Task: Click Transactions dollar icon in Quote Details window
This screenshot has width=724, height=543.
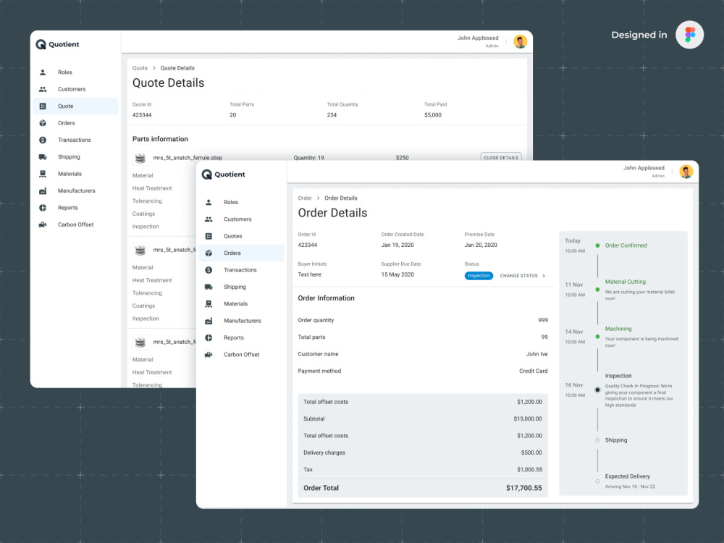Action: pos(43,140)
